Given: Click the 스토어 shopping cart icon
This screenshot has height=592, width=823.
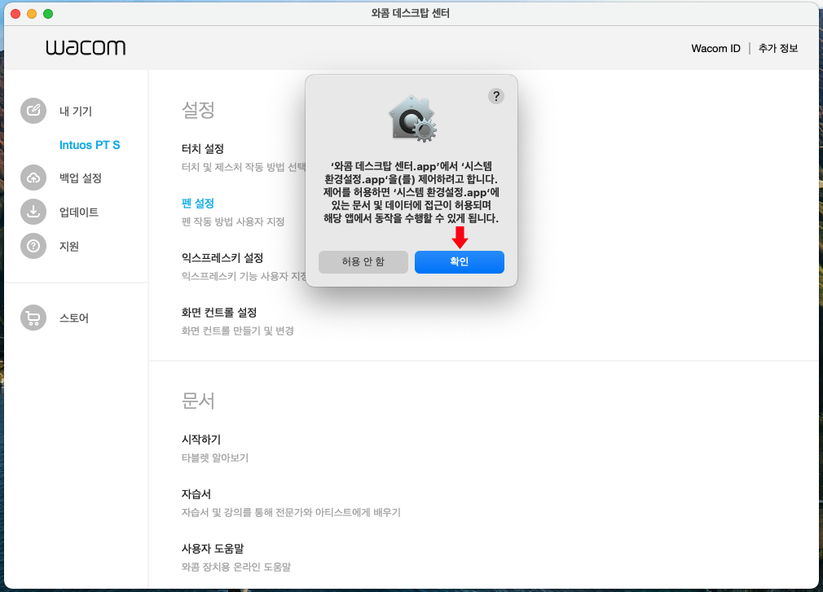Looking at the screenshot, I should point(33,318).
